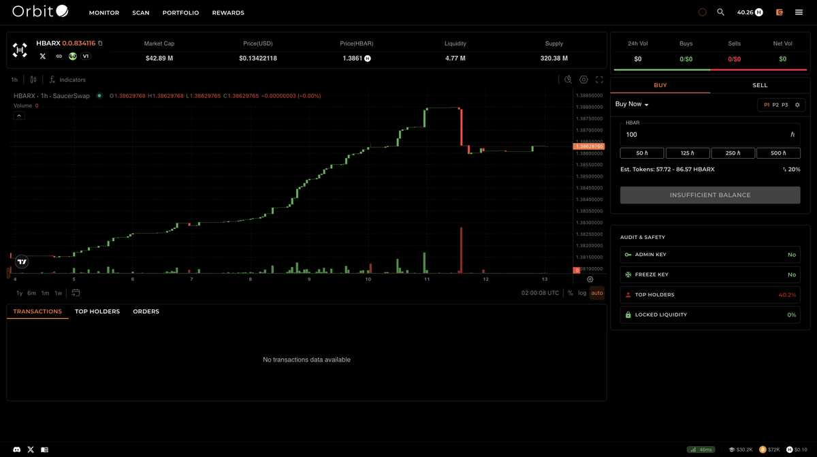Click the INSUFFICIENT BALANCE button
The width and height of the screenshot is (817, 457).
point(710,195)
